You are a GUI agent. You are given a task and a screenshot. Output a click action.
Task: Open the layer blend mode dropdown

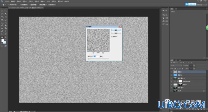(x=176, y=66)
